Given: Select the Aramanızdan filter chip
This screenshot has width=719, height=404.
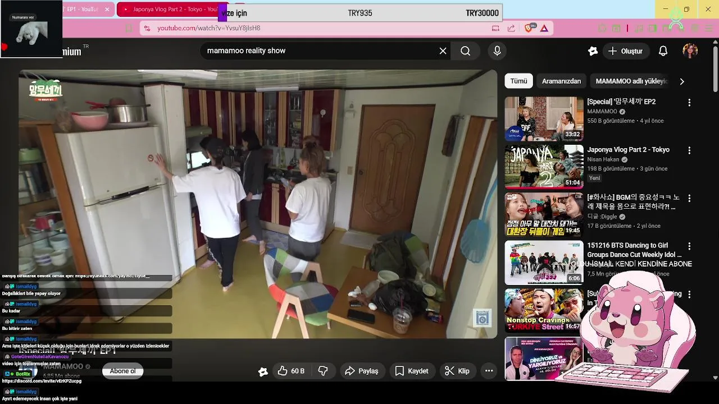Looking at the screenshot, I should pyautogui.click(x=561, y=81).
